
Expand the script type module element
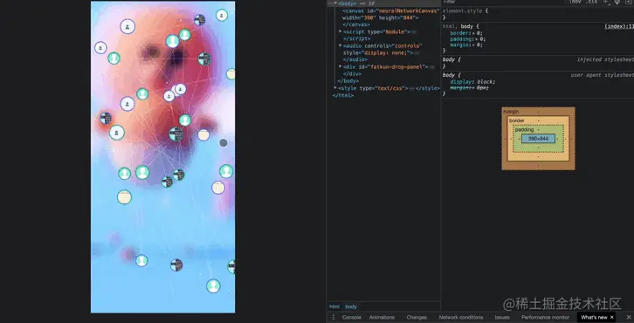tap(341, 31)
